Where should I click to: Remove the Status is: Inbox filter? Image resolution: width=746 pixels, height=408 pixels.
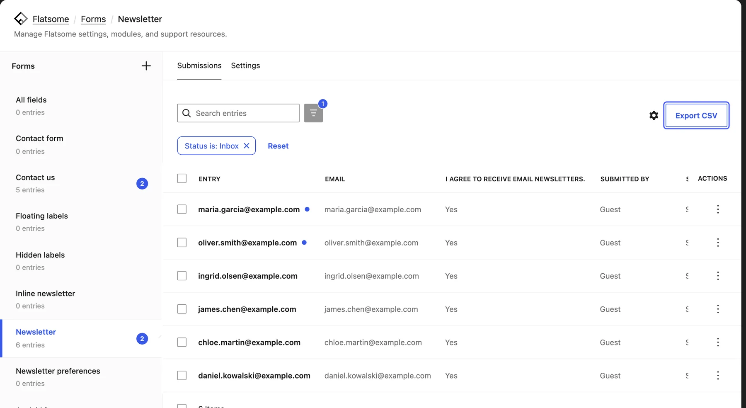(247, 146)
